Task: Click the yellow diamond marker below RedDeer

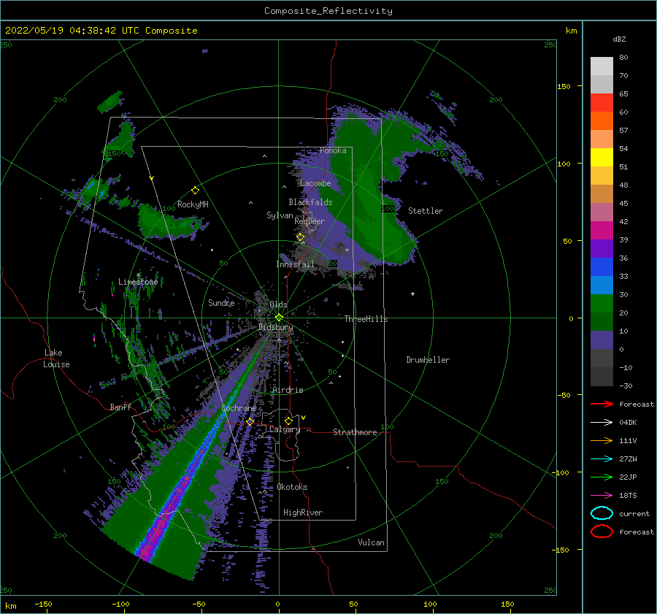Action: pos(301,237)
